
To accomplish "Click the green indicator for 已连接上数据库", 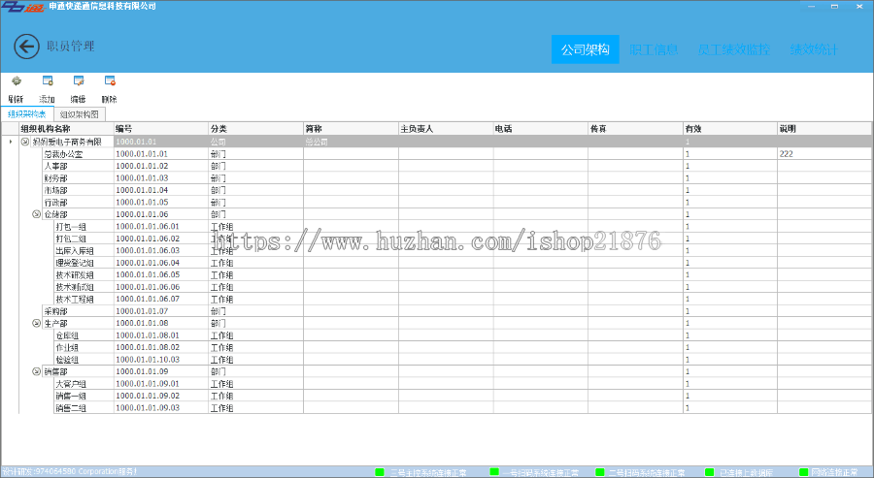I will (x=710, y=472).
